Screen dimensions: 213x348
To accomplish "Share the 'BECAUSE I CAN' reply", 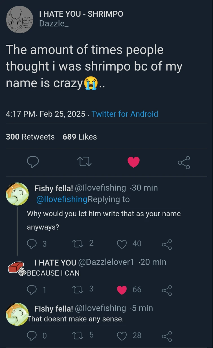I will point(167,290).
